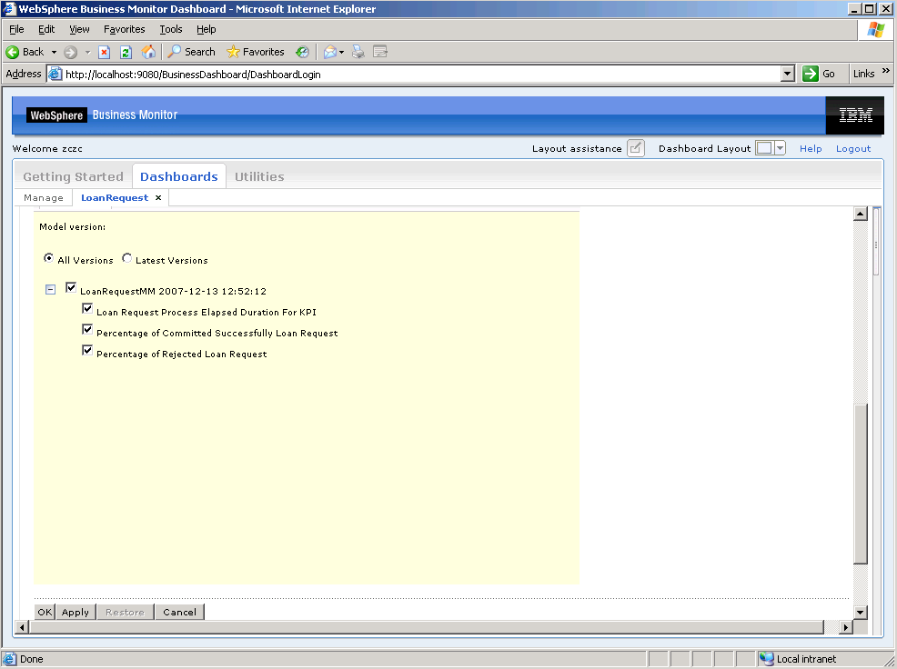Open the View menu

point(79,29)
